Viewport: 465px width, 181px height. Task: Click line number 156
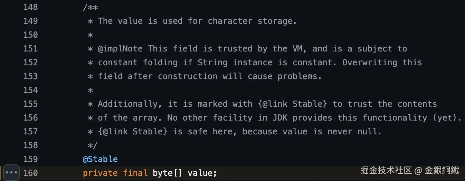click(30, 118)
